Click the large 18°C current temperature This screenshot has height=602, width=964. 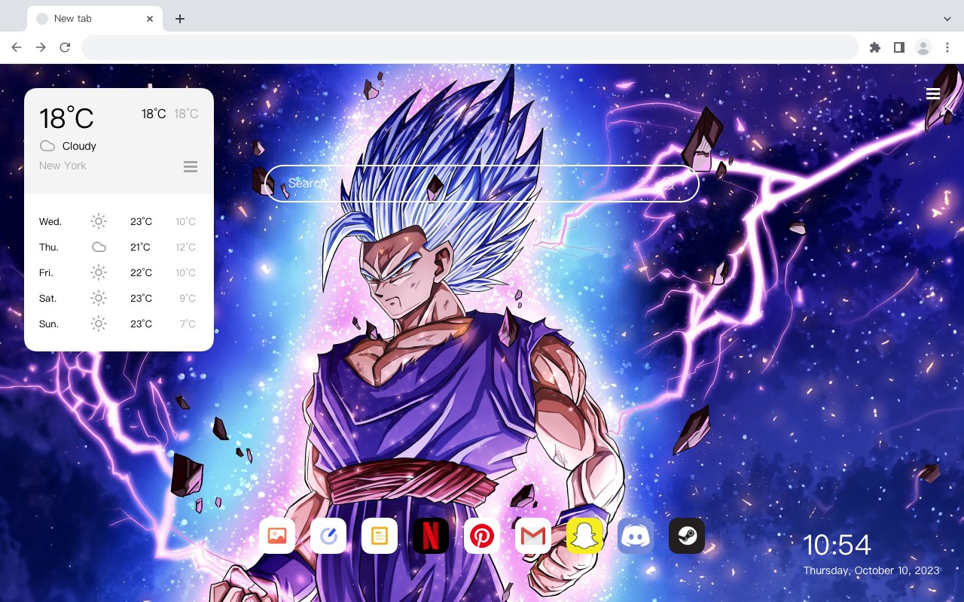66,118
